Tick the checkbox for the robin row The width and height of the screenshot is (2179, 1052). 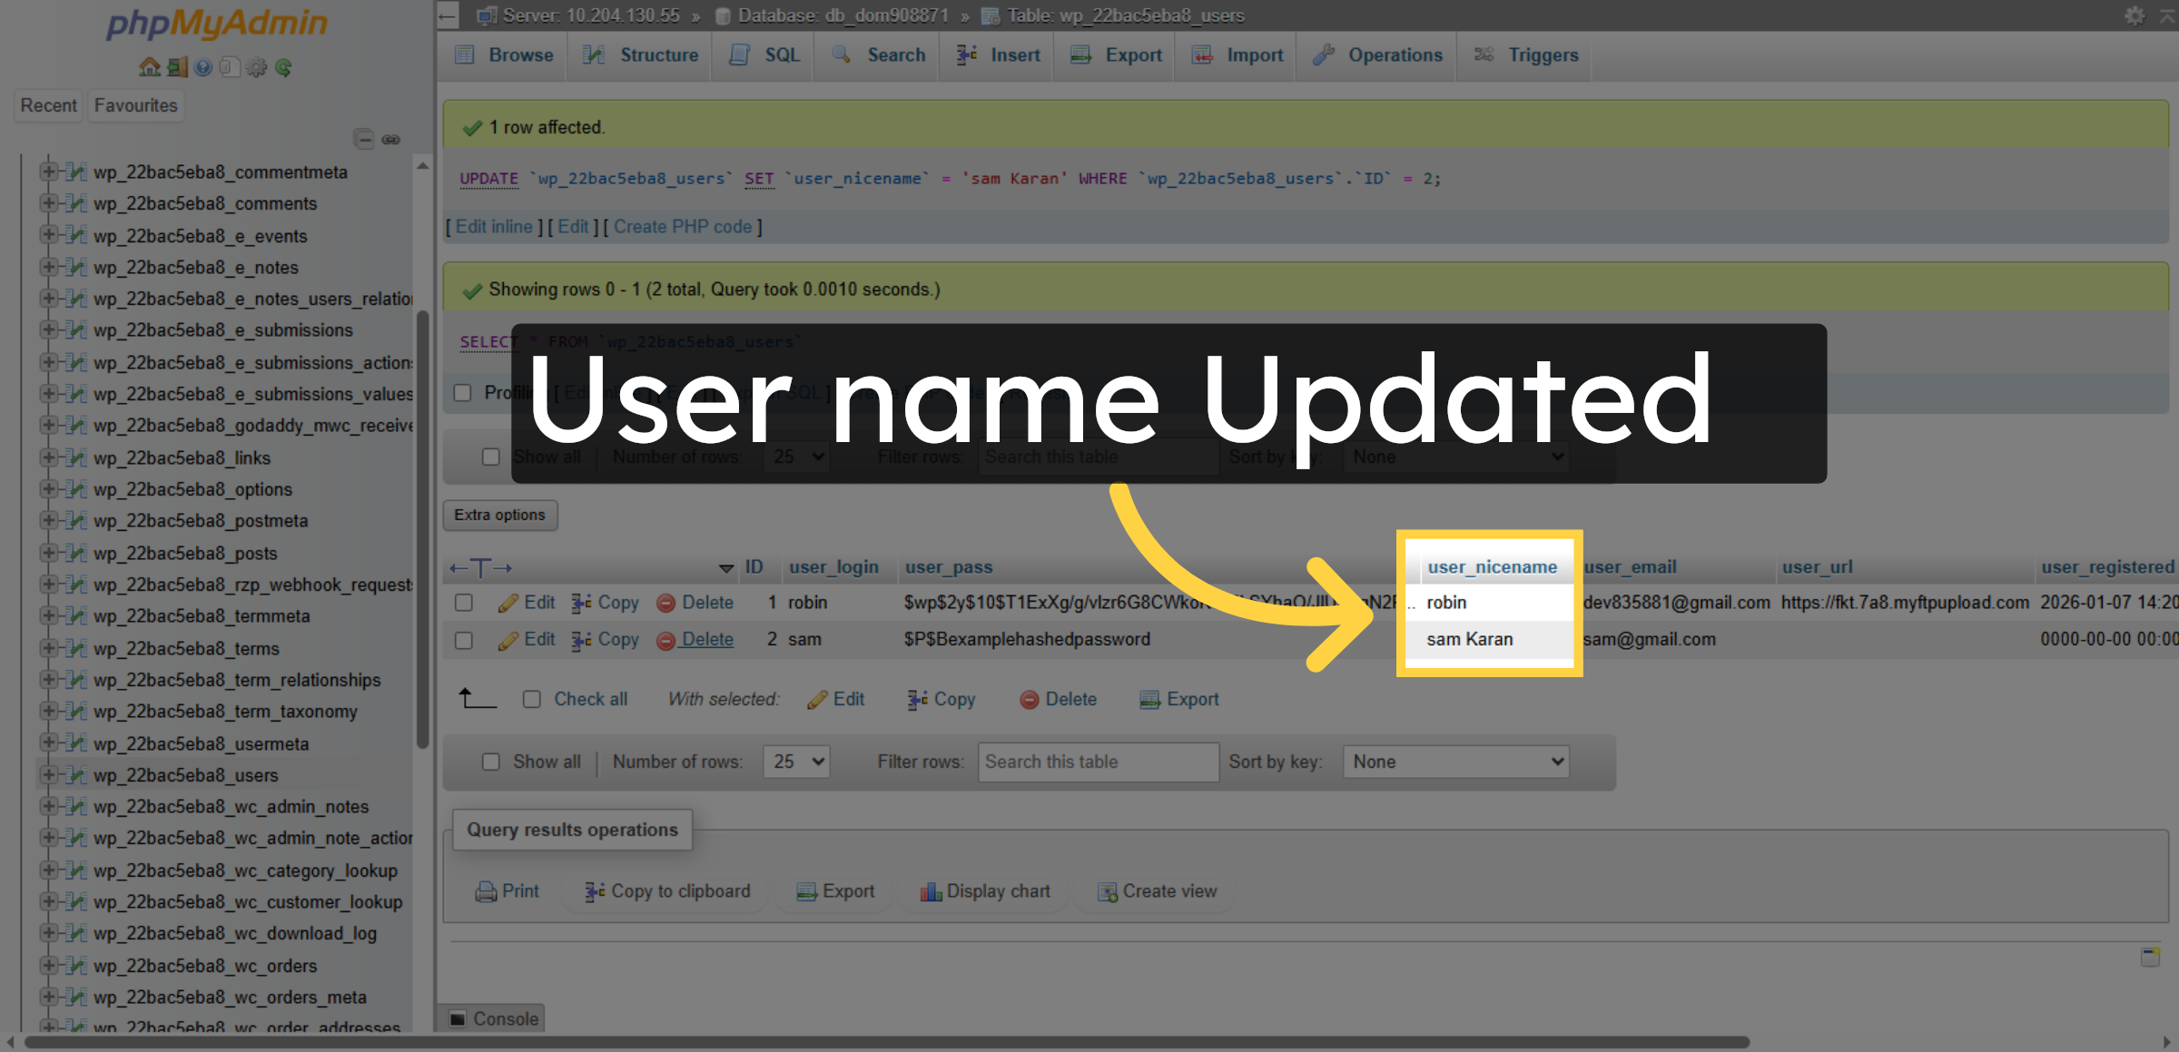[464, 603]
